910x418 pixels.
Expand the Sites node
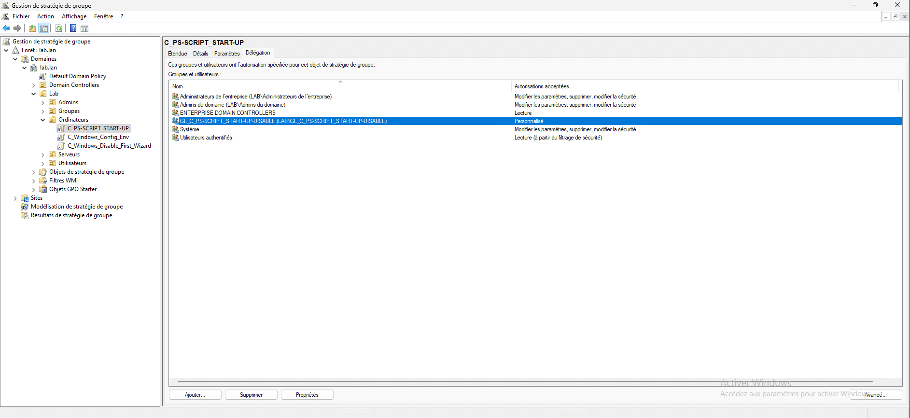coord(15,198)
